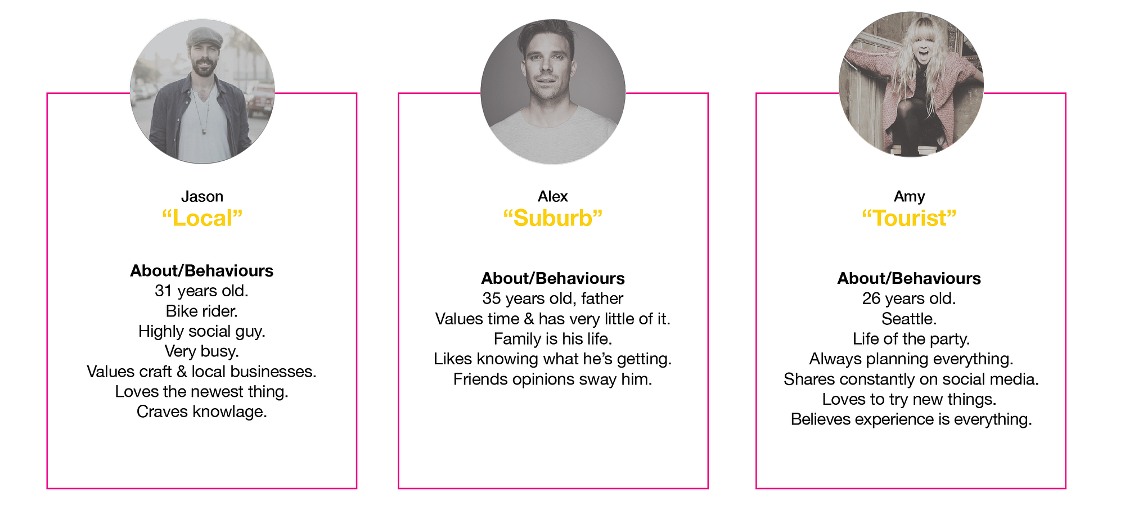
Task: Click Jason's circular profile photo
Action: coord(202,91)
